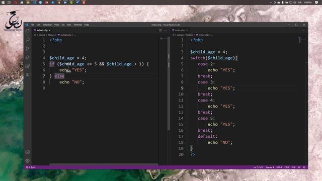Open the File menu

(32, 25)
